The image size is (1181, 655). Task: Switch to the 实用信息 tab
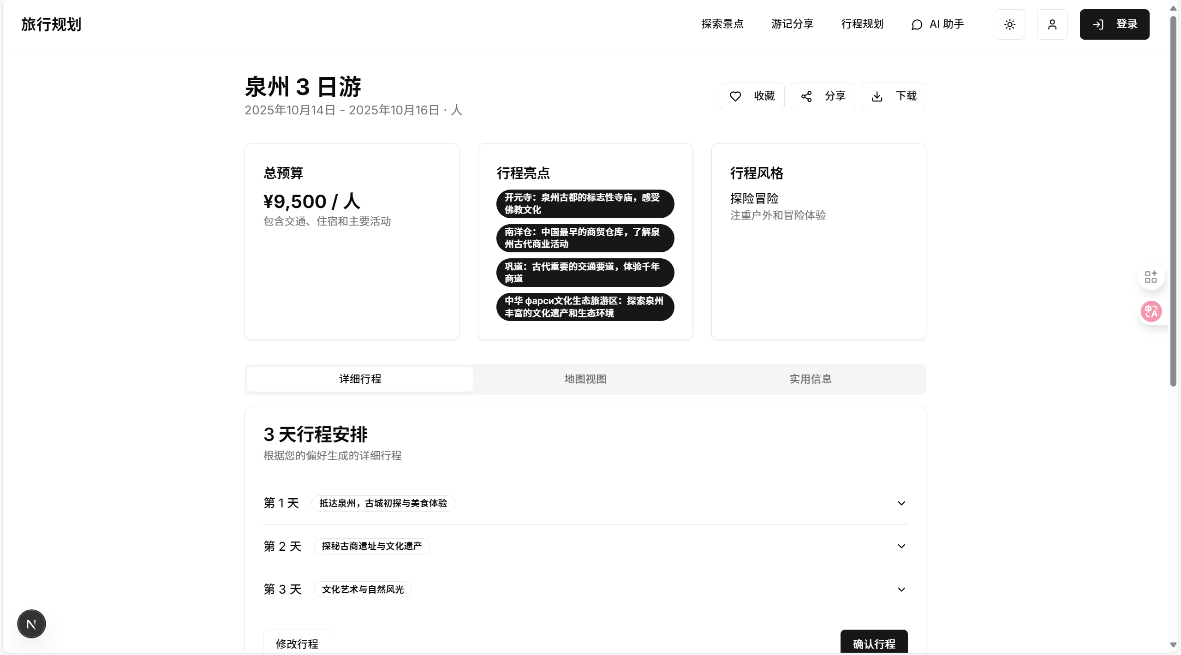click(810, 379)
